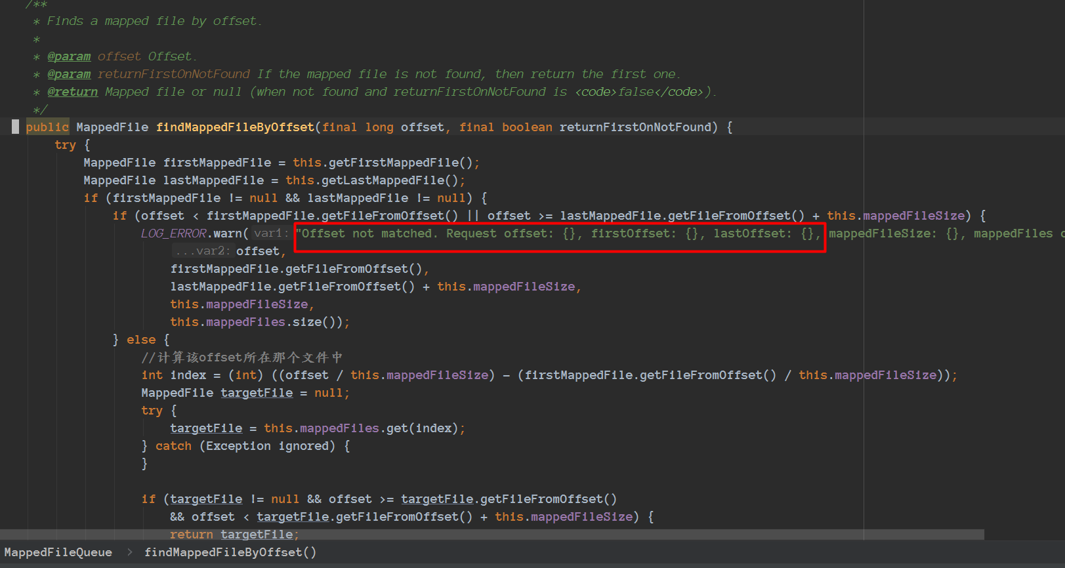Click the 'offset,' argument after the var2 hint
This screenshot has width=1065, height=568.
pos(261,251)
